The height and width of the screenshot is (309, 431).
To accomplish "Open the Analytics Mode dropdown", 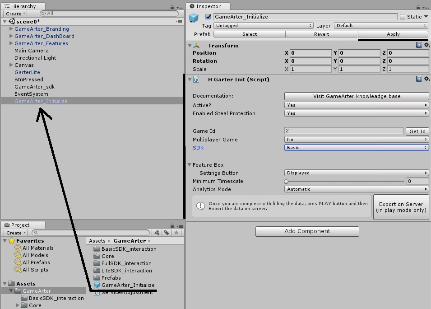I will 356,189.
